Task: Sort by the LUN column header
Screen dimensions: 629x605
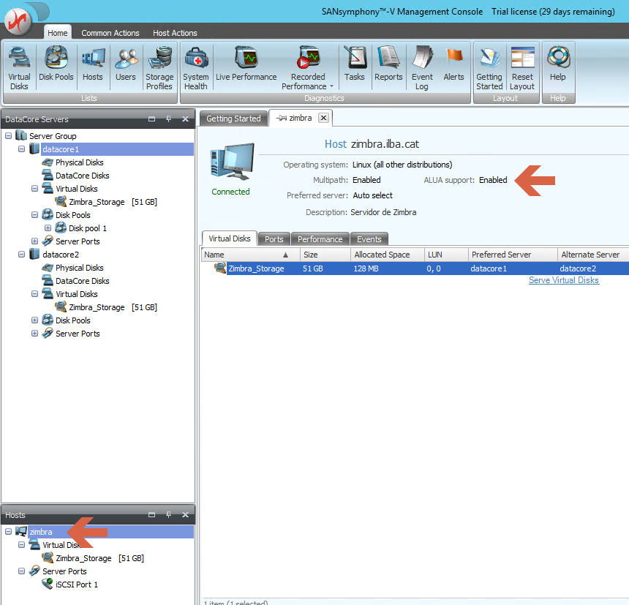Action: [446, 255]
